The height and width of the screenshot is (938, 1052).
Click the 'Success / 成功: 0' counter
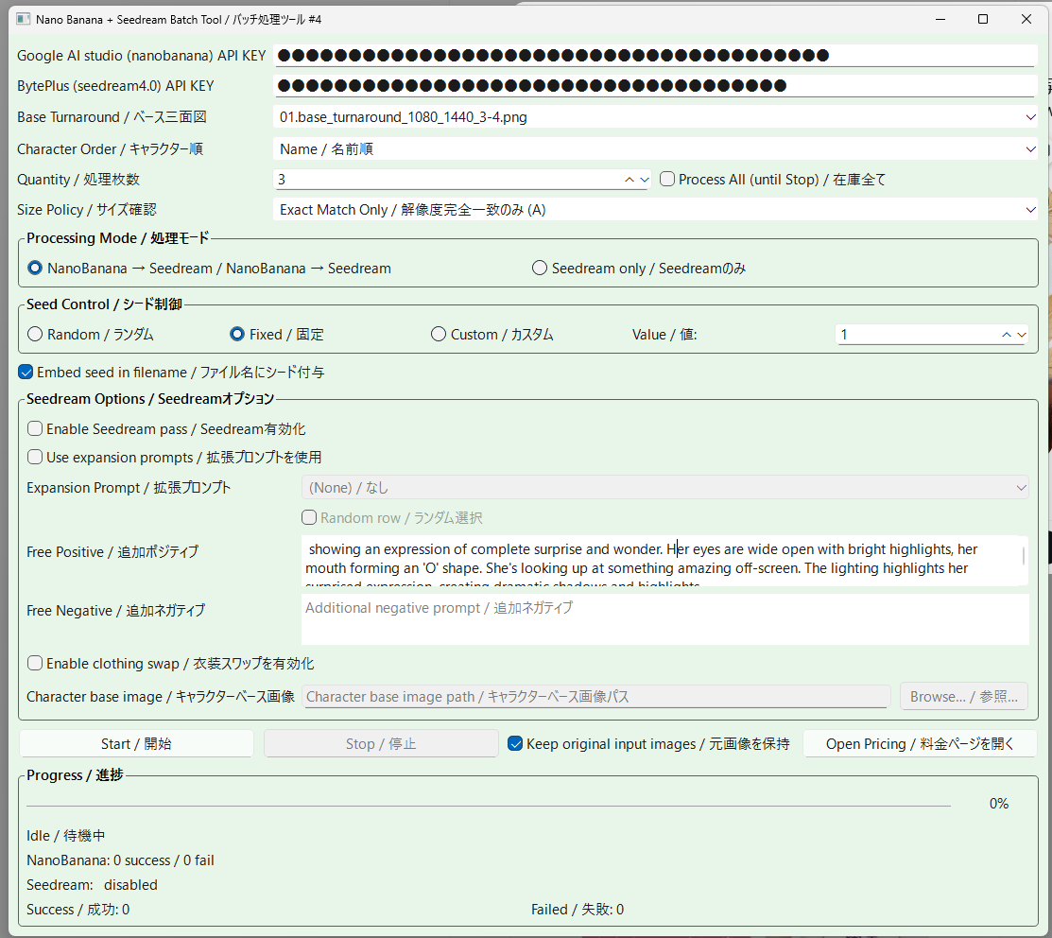pyautogui.click(x=78, y=909)
